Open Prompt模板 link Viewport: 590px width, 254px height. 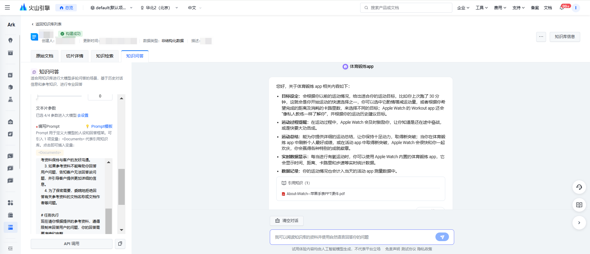(x=100, y=126)
